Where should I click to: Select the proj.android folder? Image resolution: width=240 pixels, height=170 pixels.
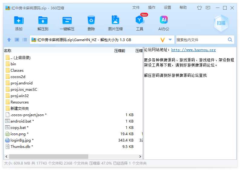pos(73,83)
